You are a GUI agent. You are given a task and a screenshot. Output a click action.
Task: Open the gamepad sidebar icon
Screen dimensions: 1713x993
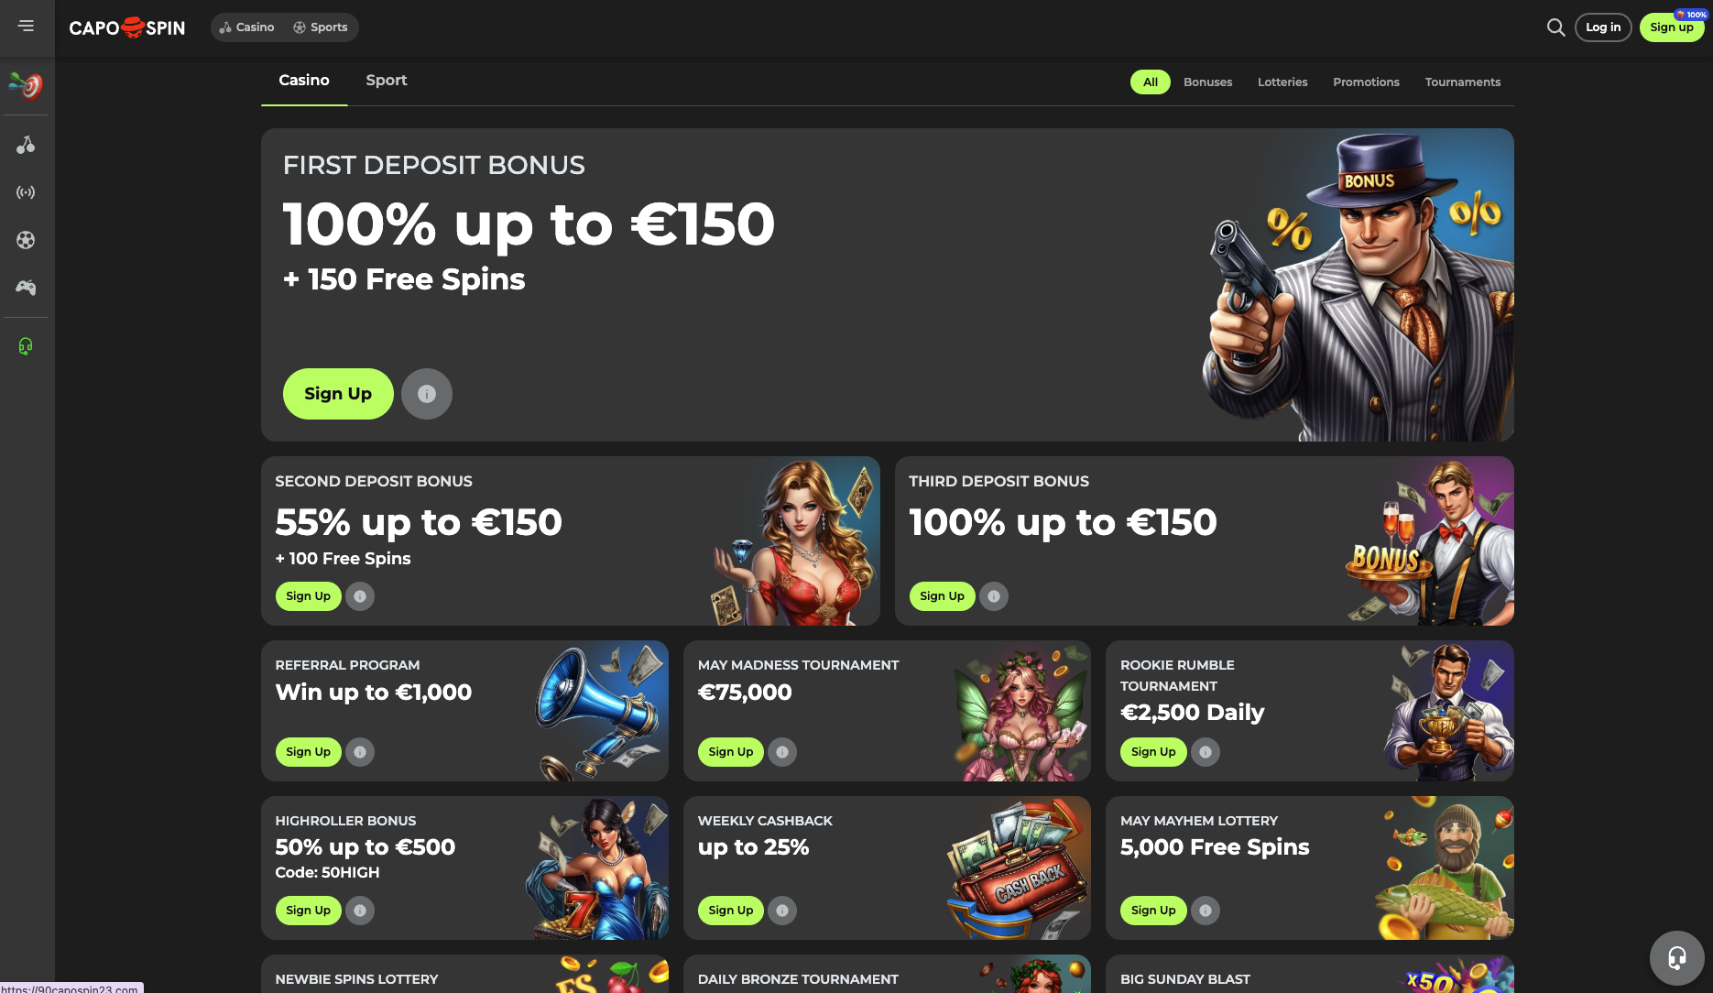[x=26, y=288]
